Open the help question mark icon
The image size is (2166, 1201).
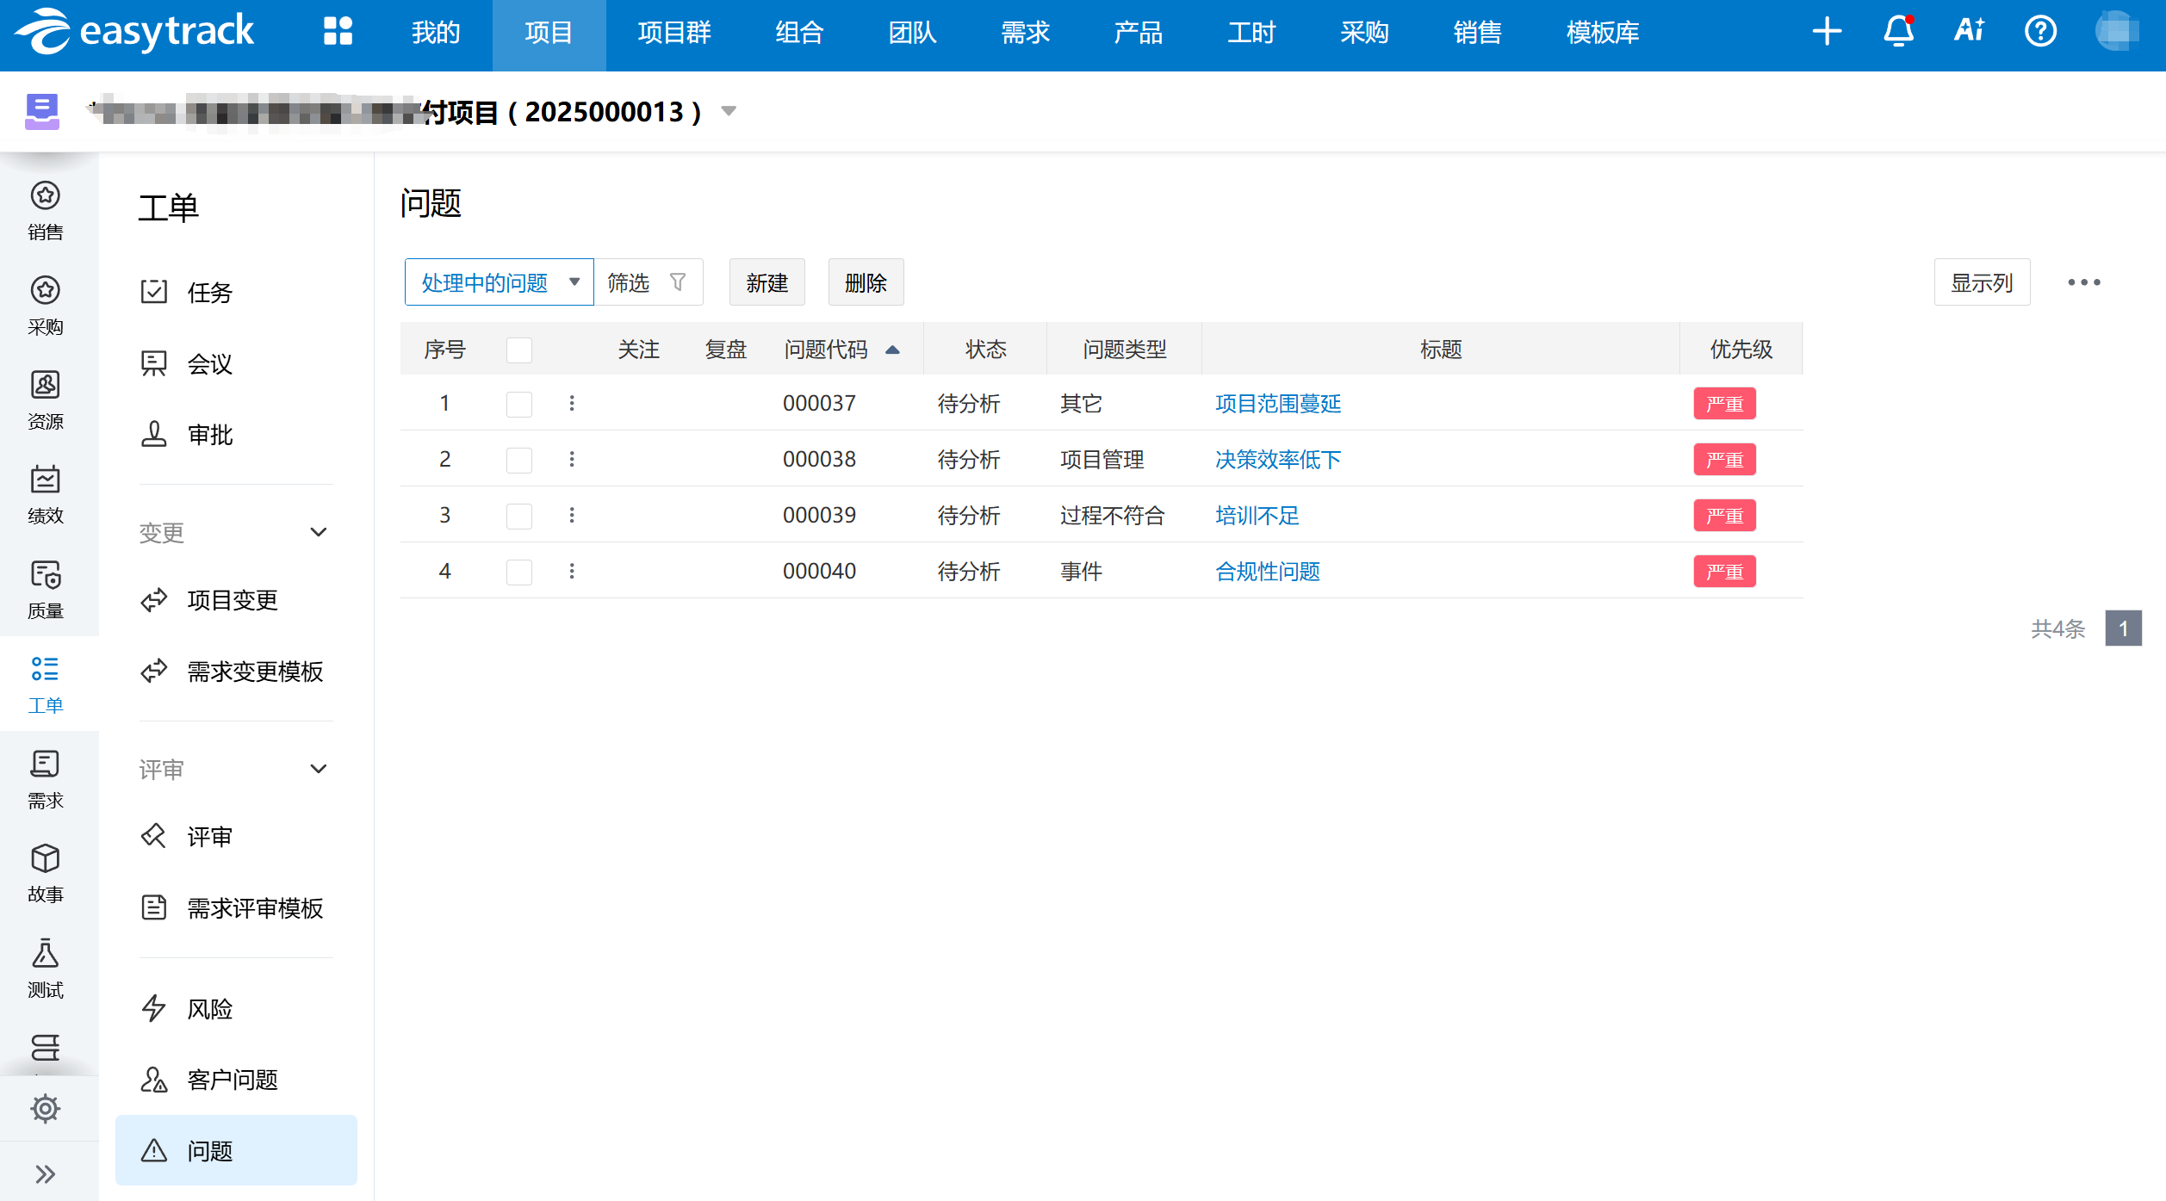coord(2039,32)
